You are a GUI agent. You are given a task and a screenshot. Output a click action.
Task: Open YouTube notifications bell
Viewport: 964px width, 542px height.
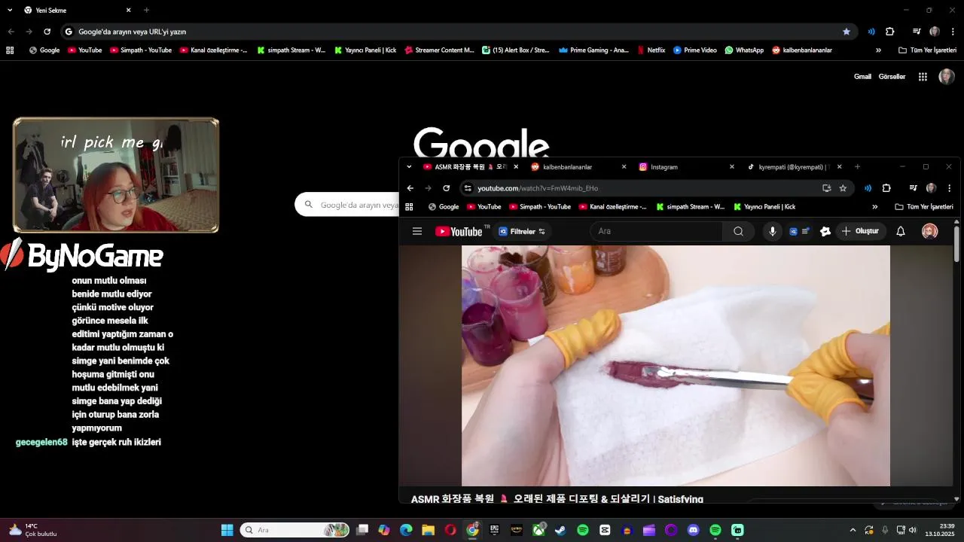tap(900, 231)
